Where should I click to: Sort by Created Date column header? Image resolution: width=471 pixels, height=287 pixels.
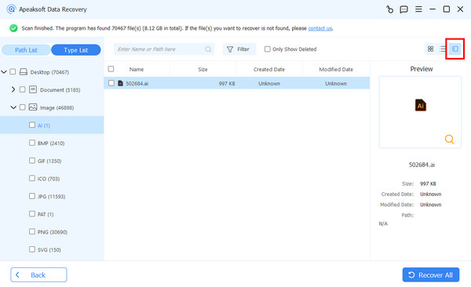pyautogui.click(x=268, y=69)
